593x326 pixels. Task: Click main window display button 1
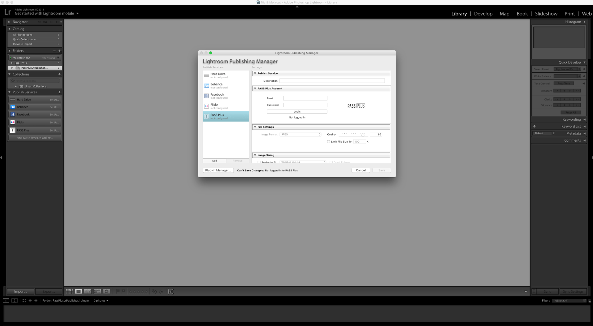(6, 300)
